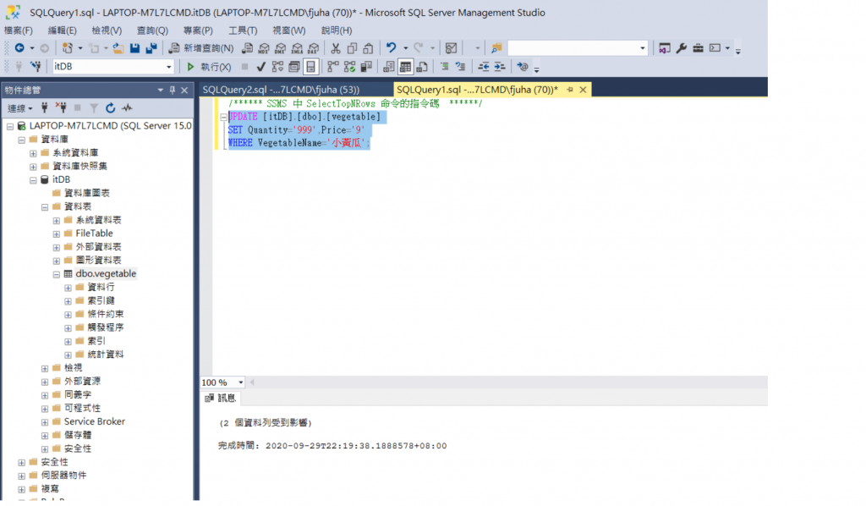Select the 訊息 messages tab
The image size is (866, 506).
point(221,398)
